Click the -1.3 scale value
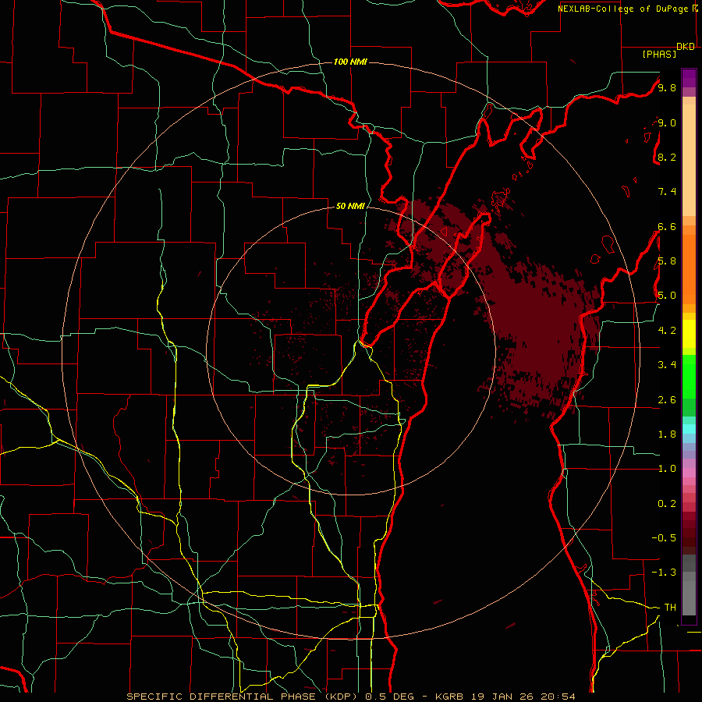Screen dimensions: 702x702 coord(664,573)
